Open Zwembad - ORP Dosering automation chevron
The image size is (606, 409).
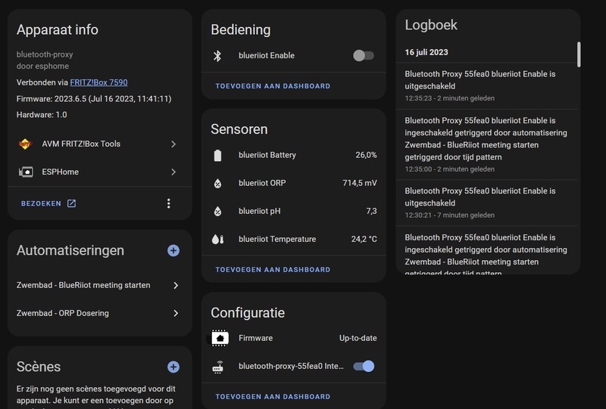point(176,313)
